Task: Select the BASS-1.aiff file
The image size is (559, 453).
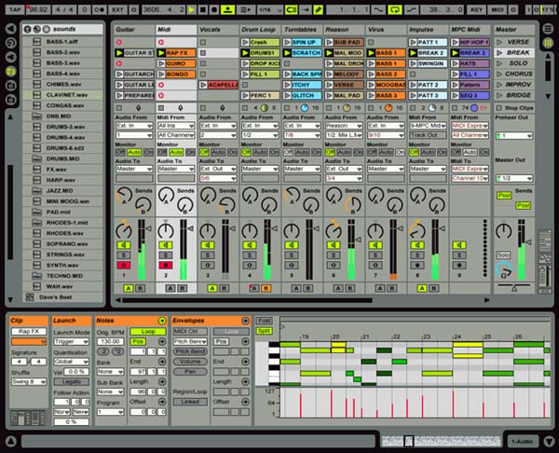Action: (62, 42)
